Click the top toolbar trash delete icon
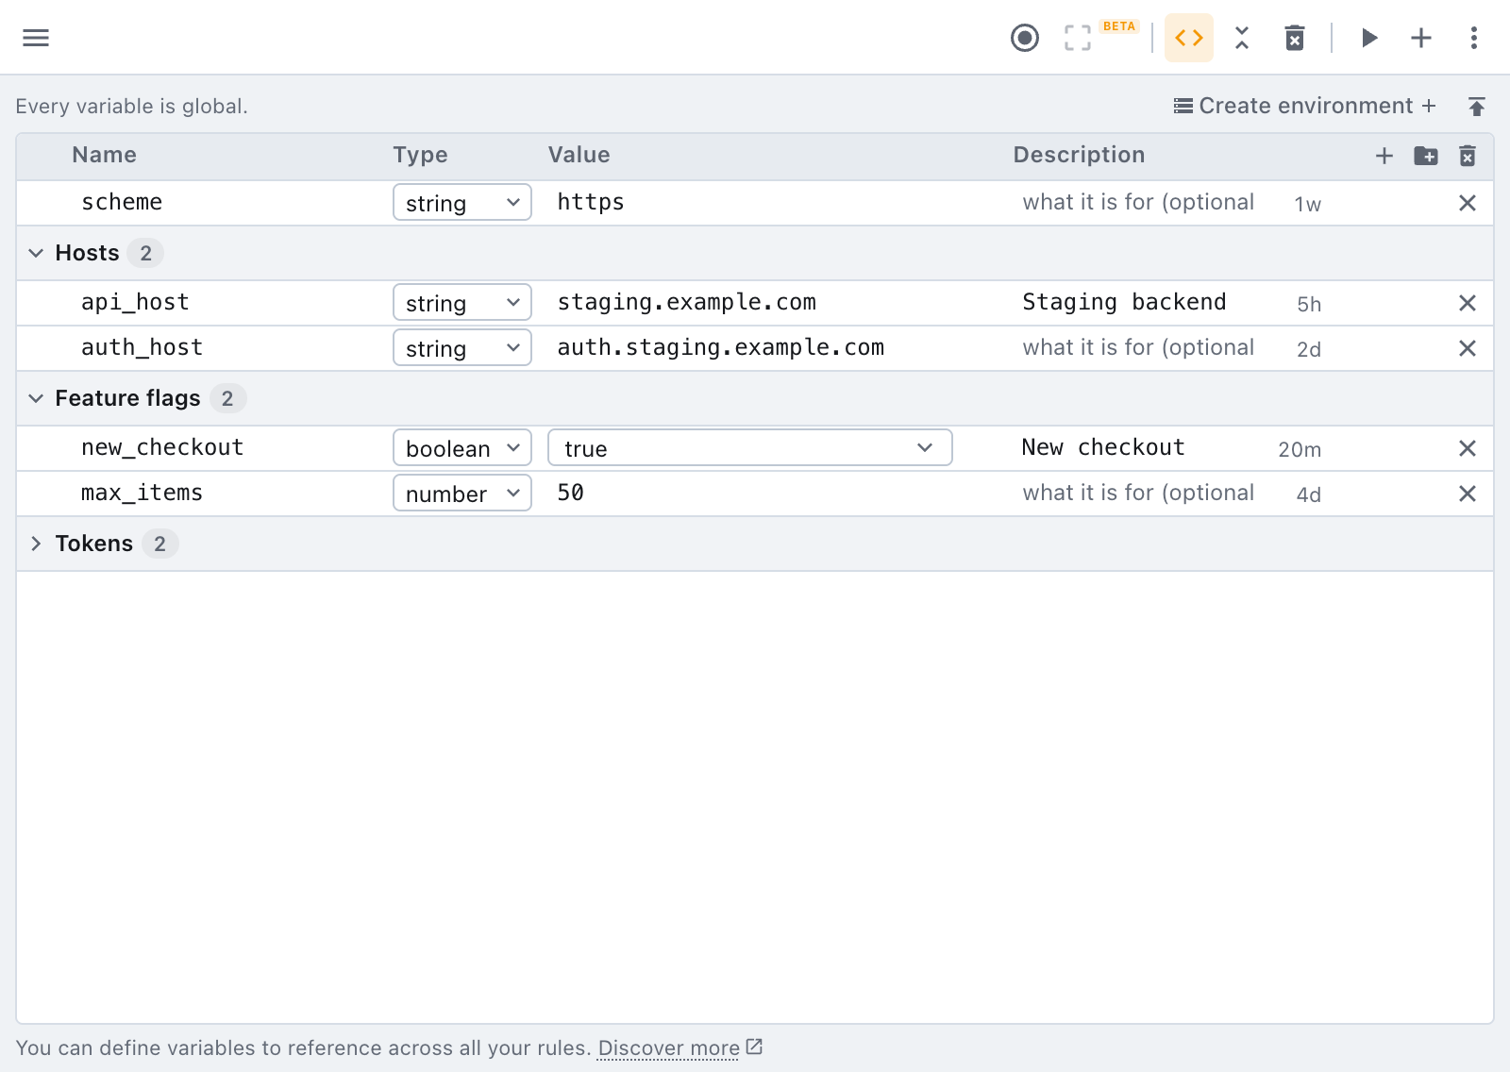The height and width of the screenshot is (1072, 1510). (1295, 38)
